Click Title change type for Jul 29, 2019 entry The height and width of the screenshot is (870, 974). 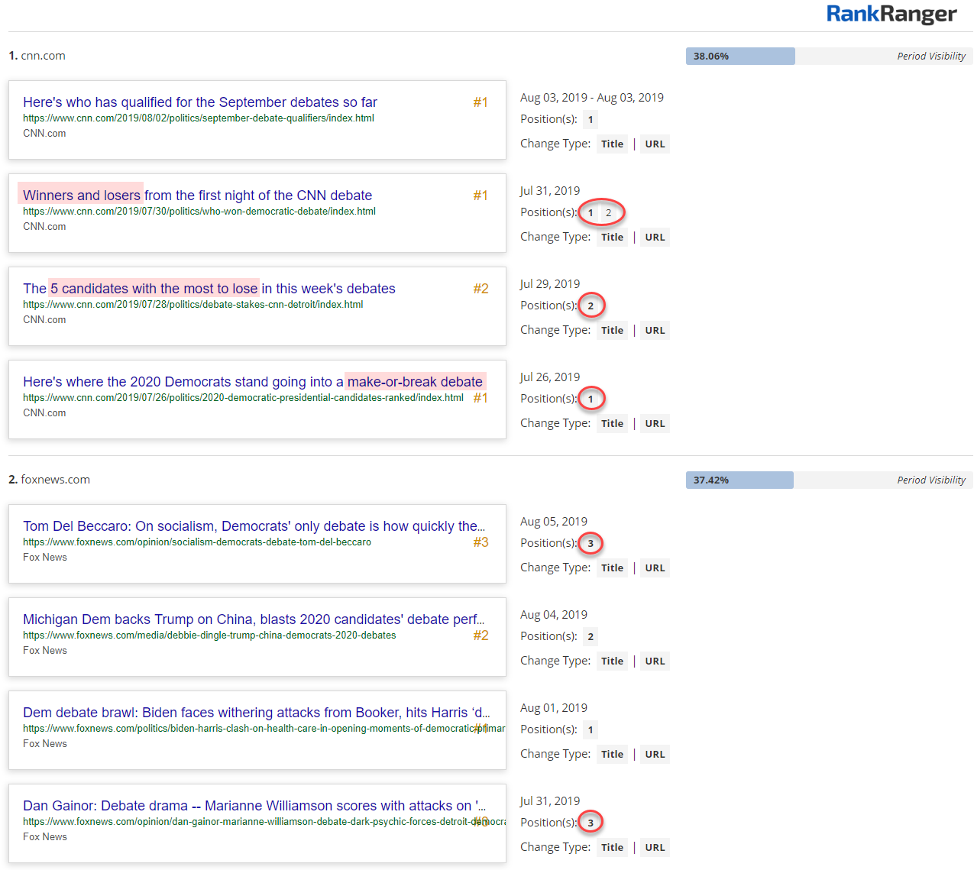point(612,330)
